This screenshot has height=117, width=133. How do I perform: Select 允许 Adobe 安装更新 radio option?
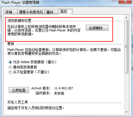[x=33, y=62]
